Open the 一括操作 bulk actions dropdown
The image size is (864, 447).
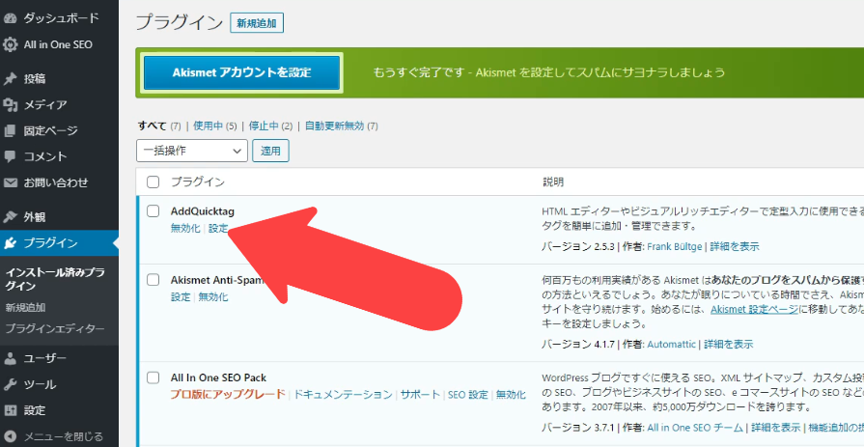pos(192,151)
